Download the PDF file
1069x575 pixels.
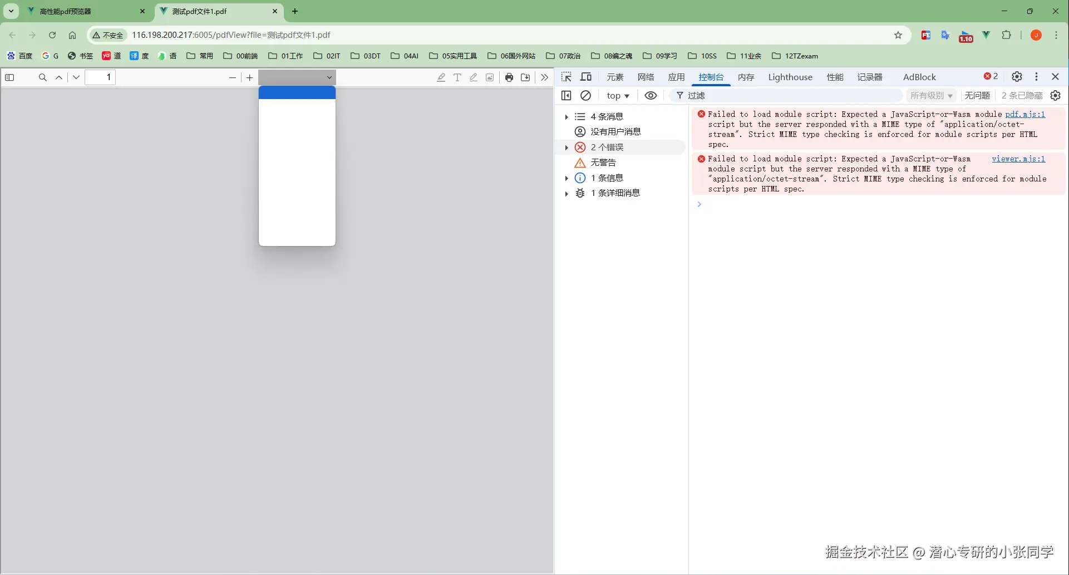click(x=525, y=77)
